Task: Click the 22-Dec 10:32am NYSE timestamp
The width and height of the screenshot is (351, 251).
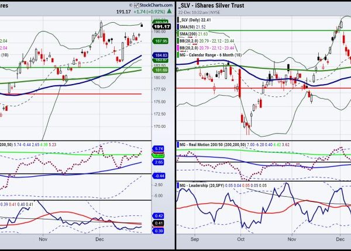Action: pos(199,12)
